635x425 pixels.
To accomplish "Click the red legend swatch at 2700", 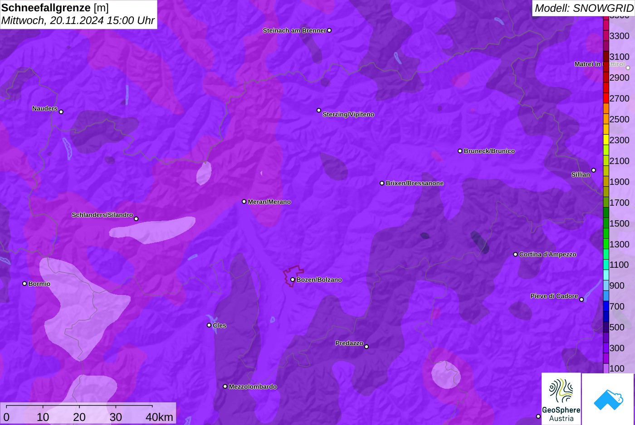I will (x=606, y=98).
